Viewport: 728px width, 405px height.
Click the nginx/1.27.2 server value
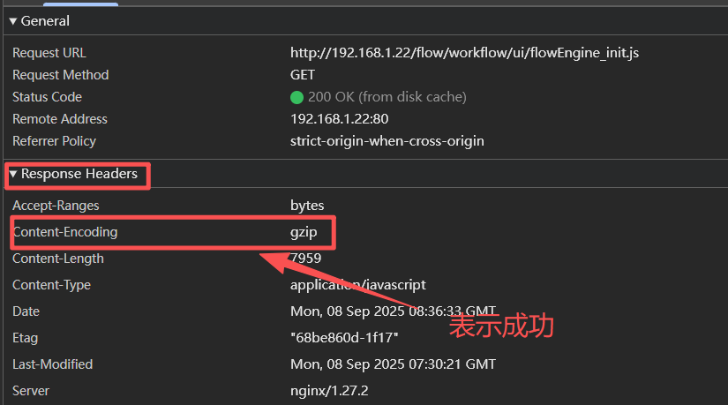[x=329, y=391]
